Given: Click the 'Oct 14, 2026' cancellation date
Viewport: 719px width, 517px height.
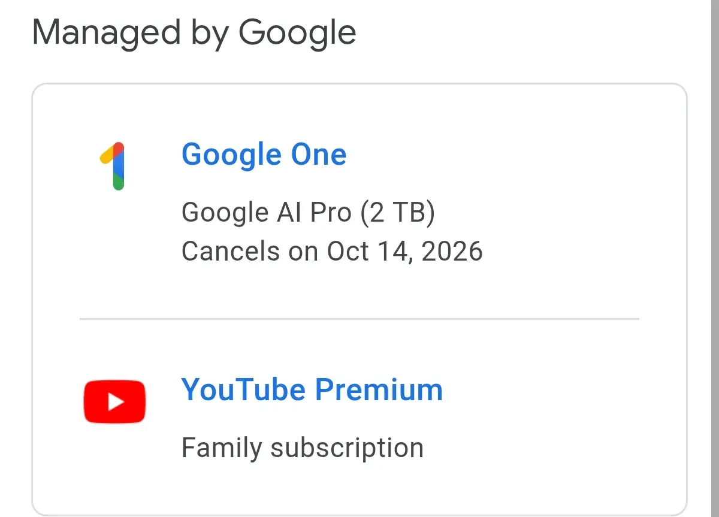Looking at the screenshot, I should pos(404,251).
